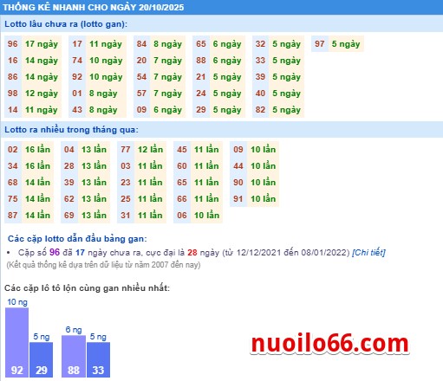This screenshot has height=381, width=443.
Task: Select the '12 ngày' cell beside number 98
Action: 42,94
